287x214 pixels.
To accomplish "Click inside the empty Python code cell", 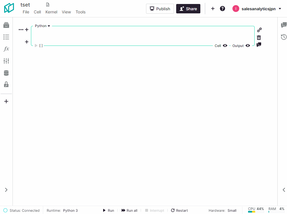I will 142,36.
